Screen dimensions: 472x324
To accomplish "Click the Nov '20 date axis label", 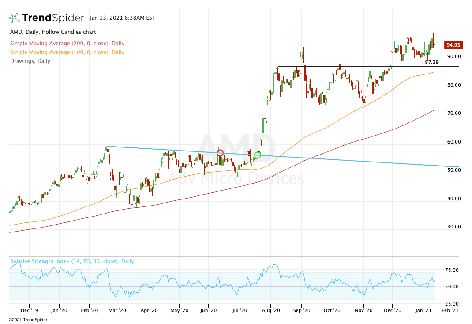I will (x=363, y=310).
